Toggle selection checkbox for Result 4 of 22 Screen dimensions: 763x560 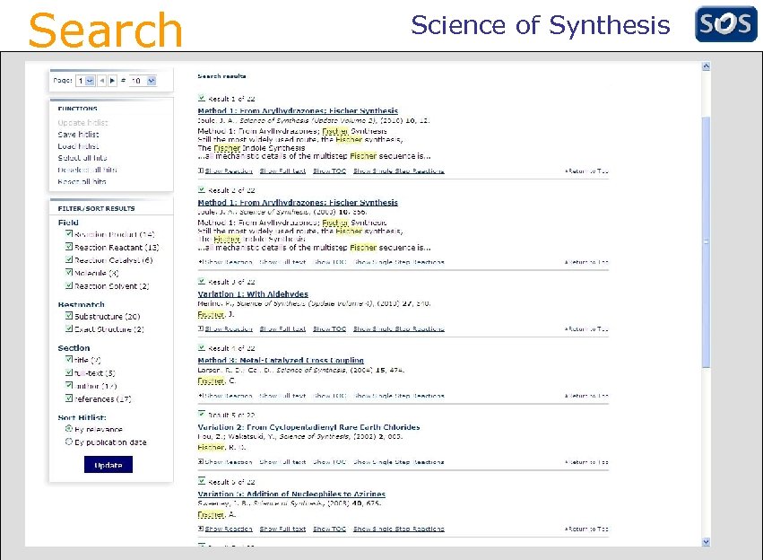tap(202, 347)
